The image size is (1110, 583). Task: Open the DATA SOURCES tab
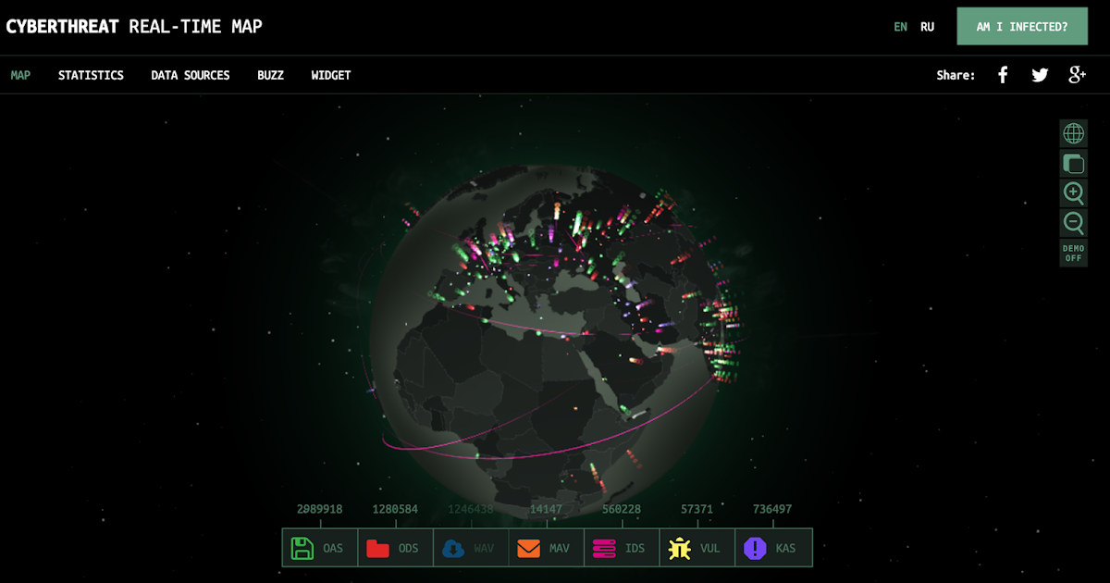tap(191, 75)
